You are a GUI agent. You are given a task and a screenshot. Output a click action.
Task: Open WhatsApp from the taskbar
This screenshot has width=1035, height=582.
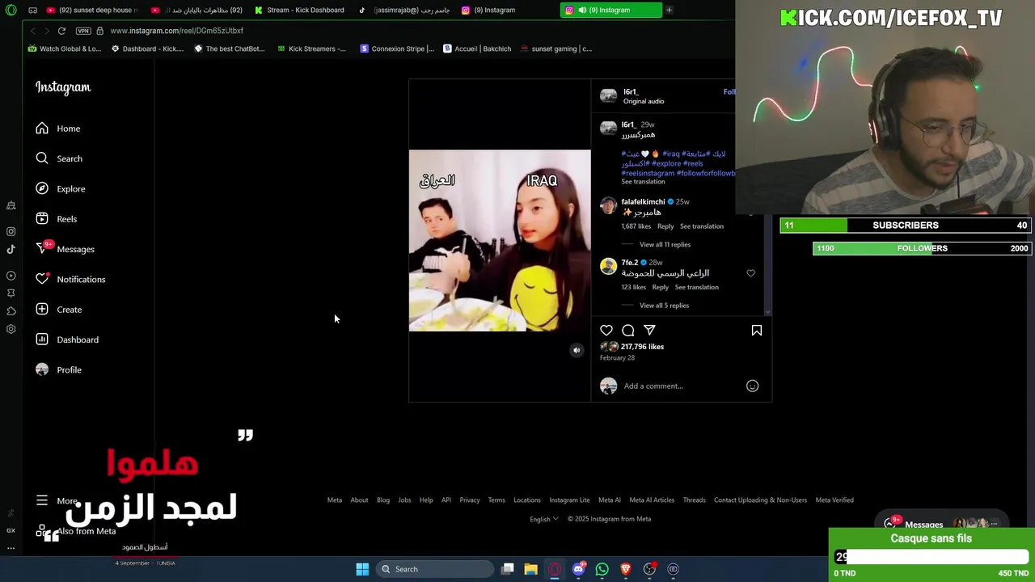click(x=602, y=569)
